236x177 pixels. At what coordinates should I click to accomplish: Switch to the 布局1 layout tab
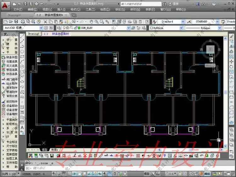54,150
